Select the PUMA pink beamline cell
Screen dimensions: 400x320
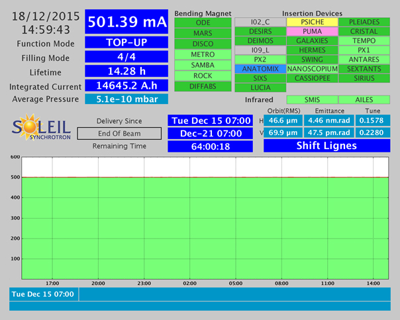[312, 31]
